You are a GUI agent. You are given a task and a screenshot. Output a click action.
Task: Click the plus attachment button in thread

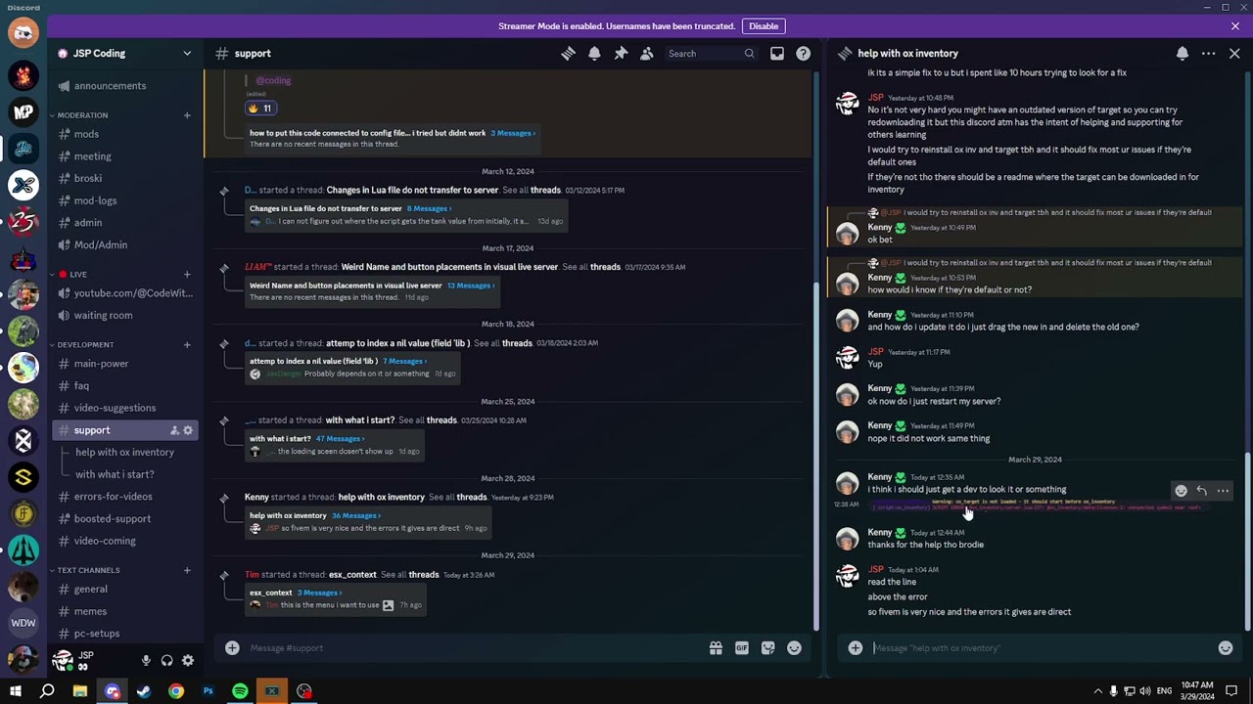pos(856,647)
